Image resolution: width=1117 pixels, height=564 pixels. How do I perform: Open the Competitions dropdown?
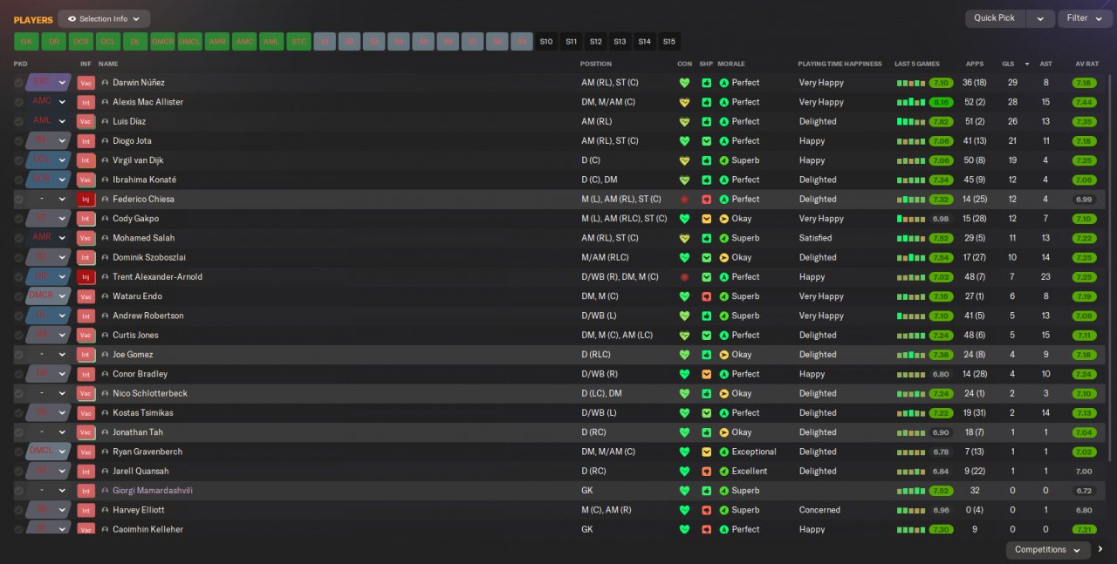[x=1047, y=550]
